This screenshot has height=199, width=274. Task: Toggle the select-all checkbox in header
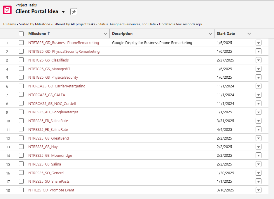point(21,34)
